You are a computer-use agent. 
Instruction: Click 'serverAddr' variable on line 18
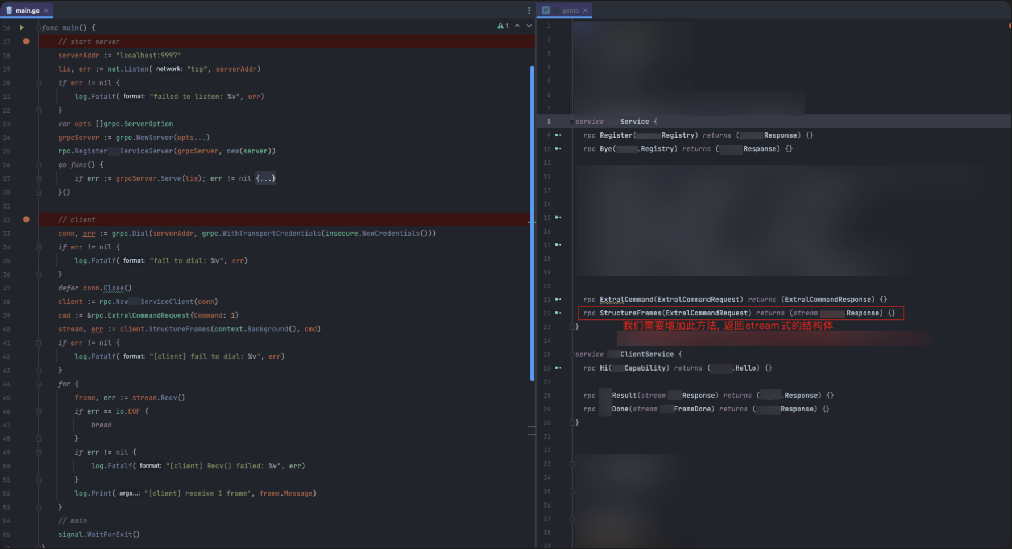tap(78, 55)
